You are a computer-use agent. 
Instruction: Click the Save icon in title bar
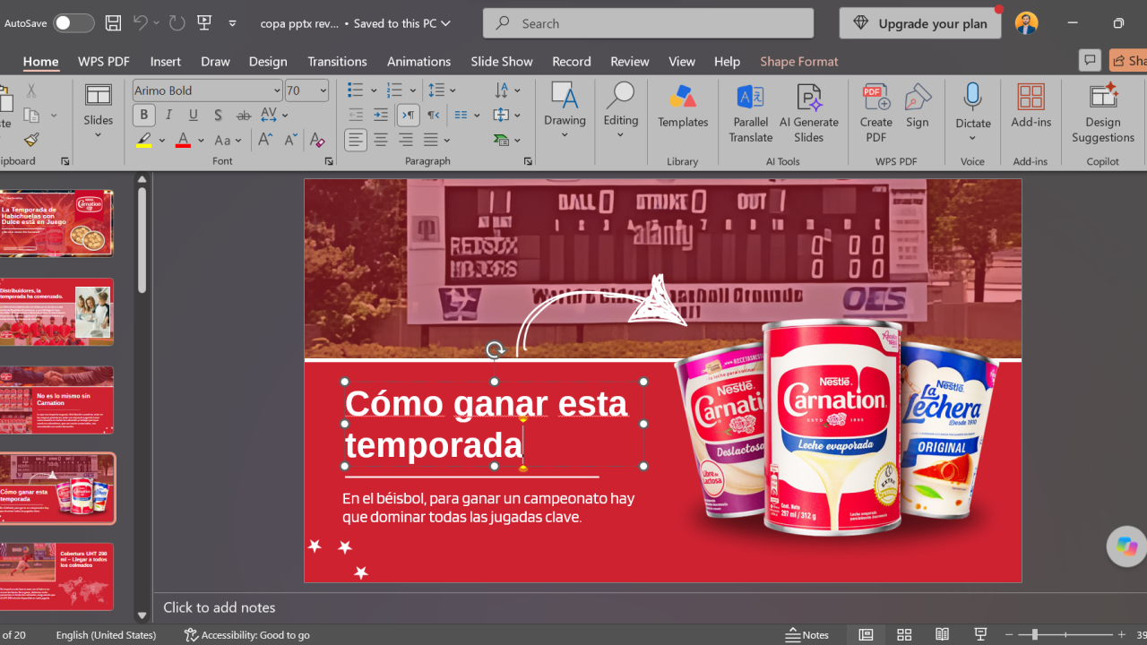[x=113, y=23]
